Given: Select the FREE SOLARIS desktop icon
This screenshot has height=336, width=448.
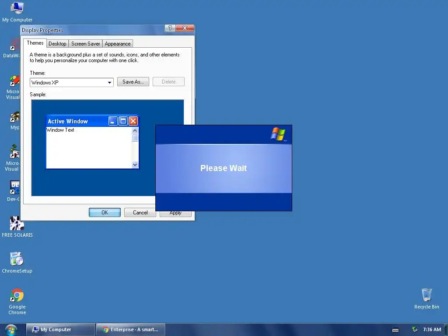Looking at the screenshot, I should click(17, 227).
